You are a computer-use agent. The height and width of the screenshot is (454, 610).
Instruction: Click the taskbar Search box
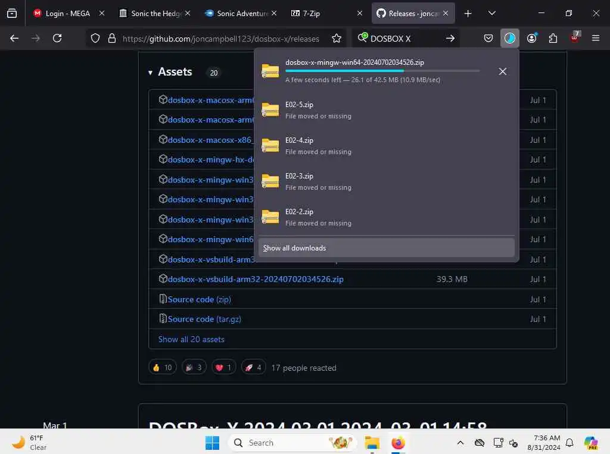pos(292,443)
